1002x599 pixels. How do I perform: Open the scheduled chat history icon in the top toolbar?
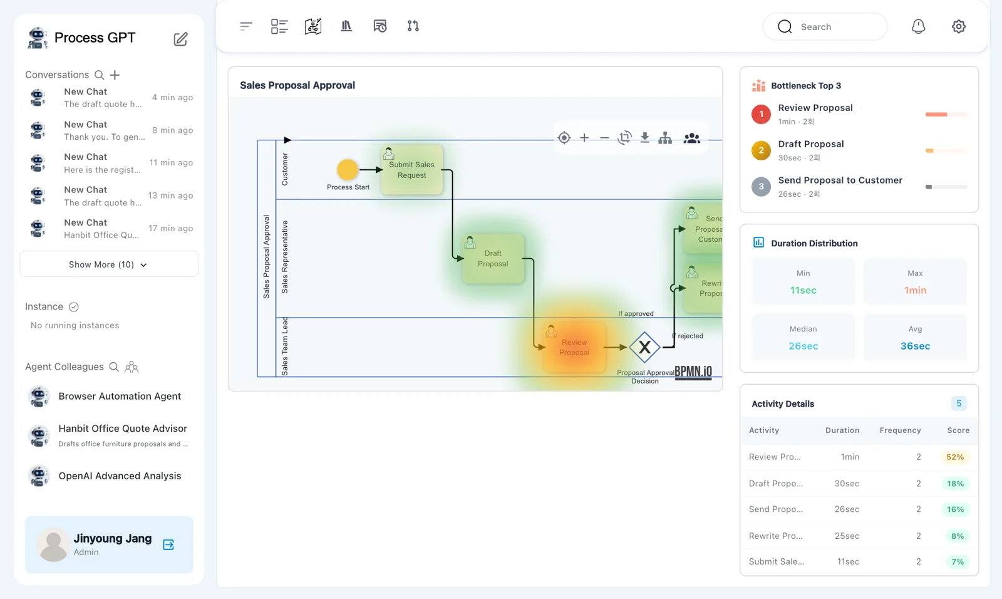380,26
